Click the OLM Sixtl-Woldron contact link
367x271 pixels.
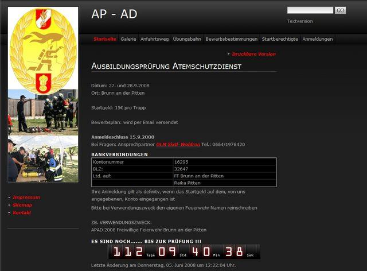point(178,145)
